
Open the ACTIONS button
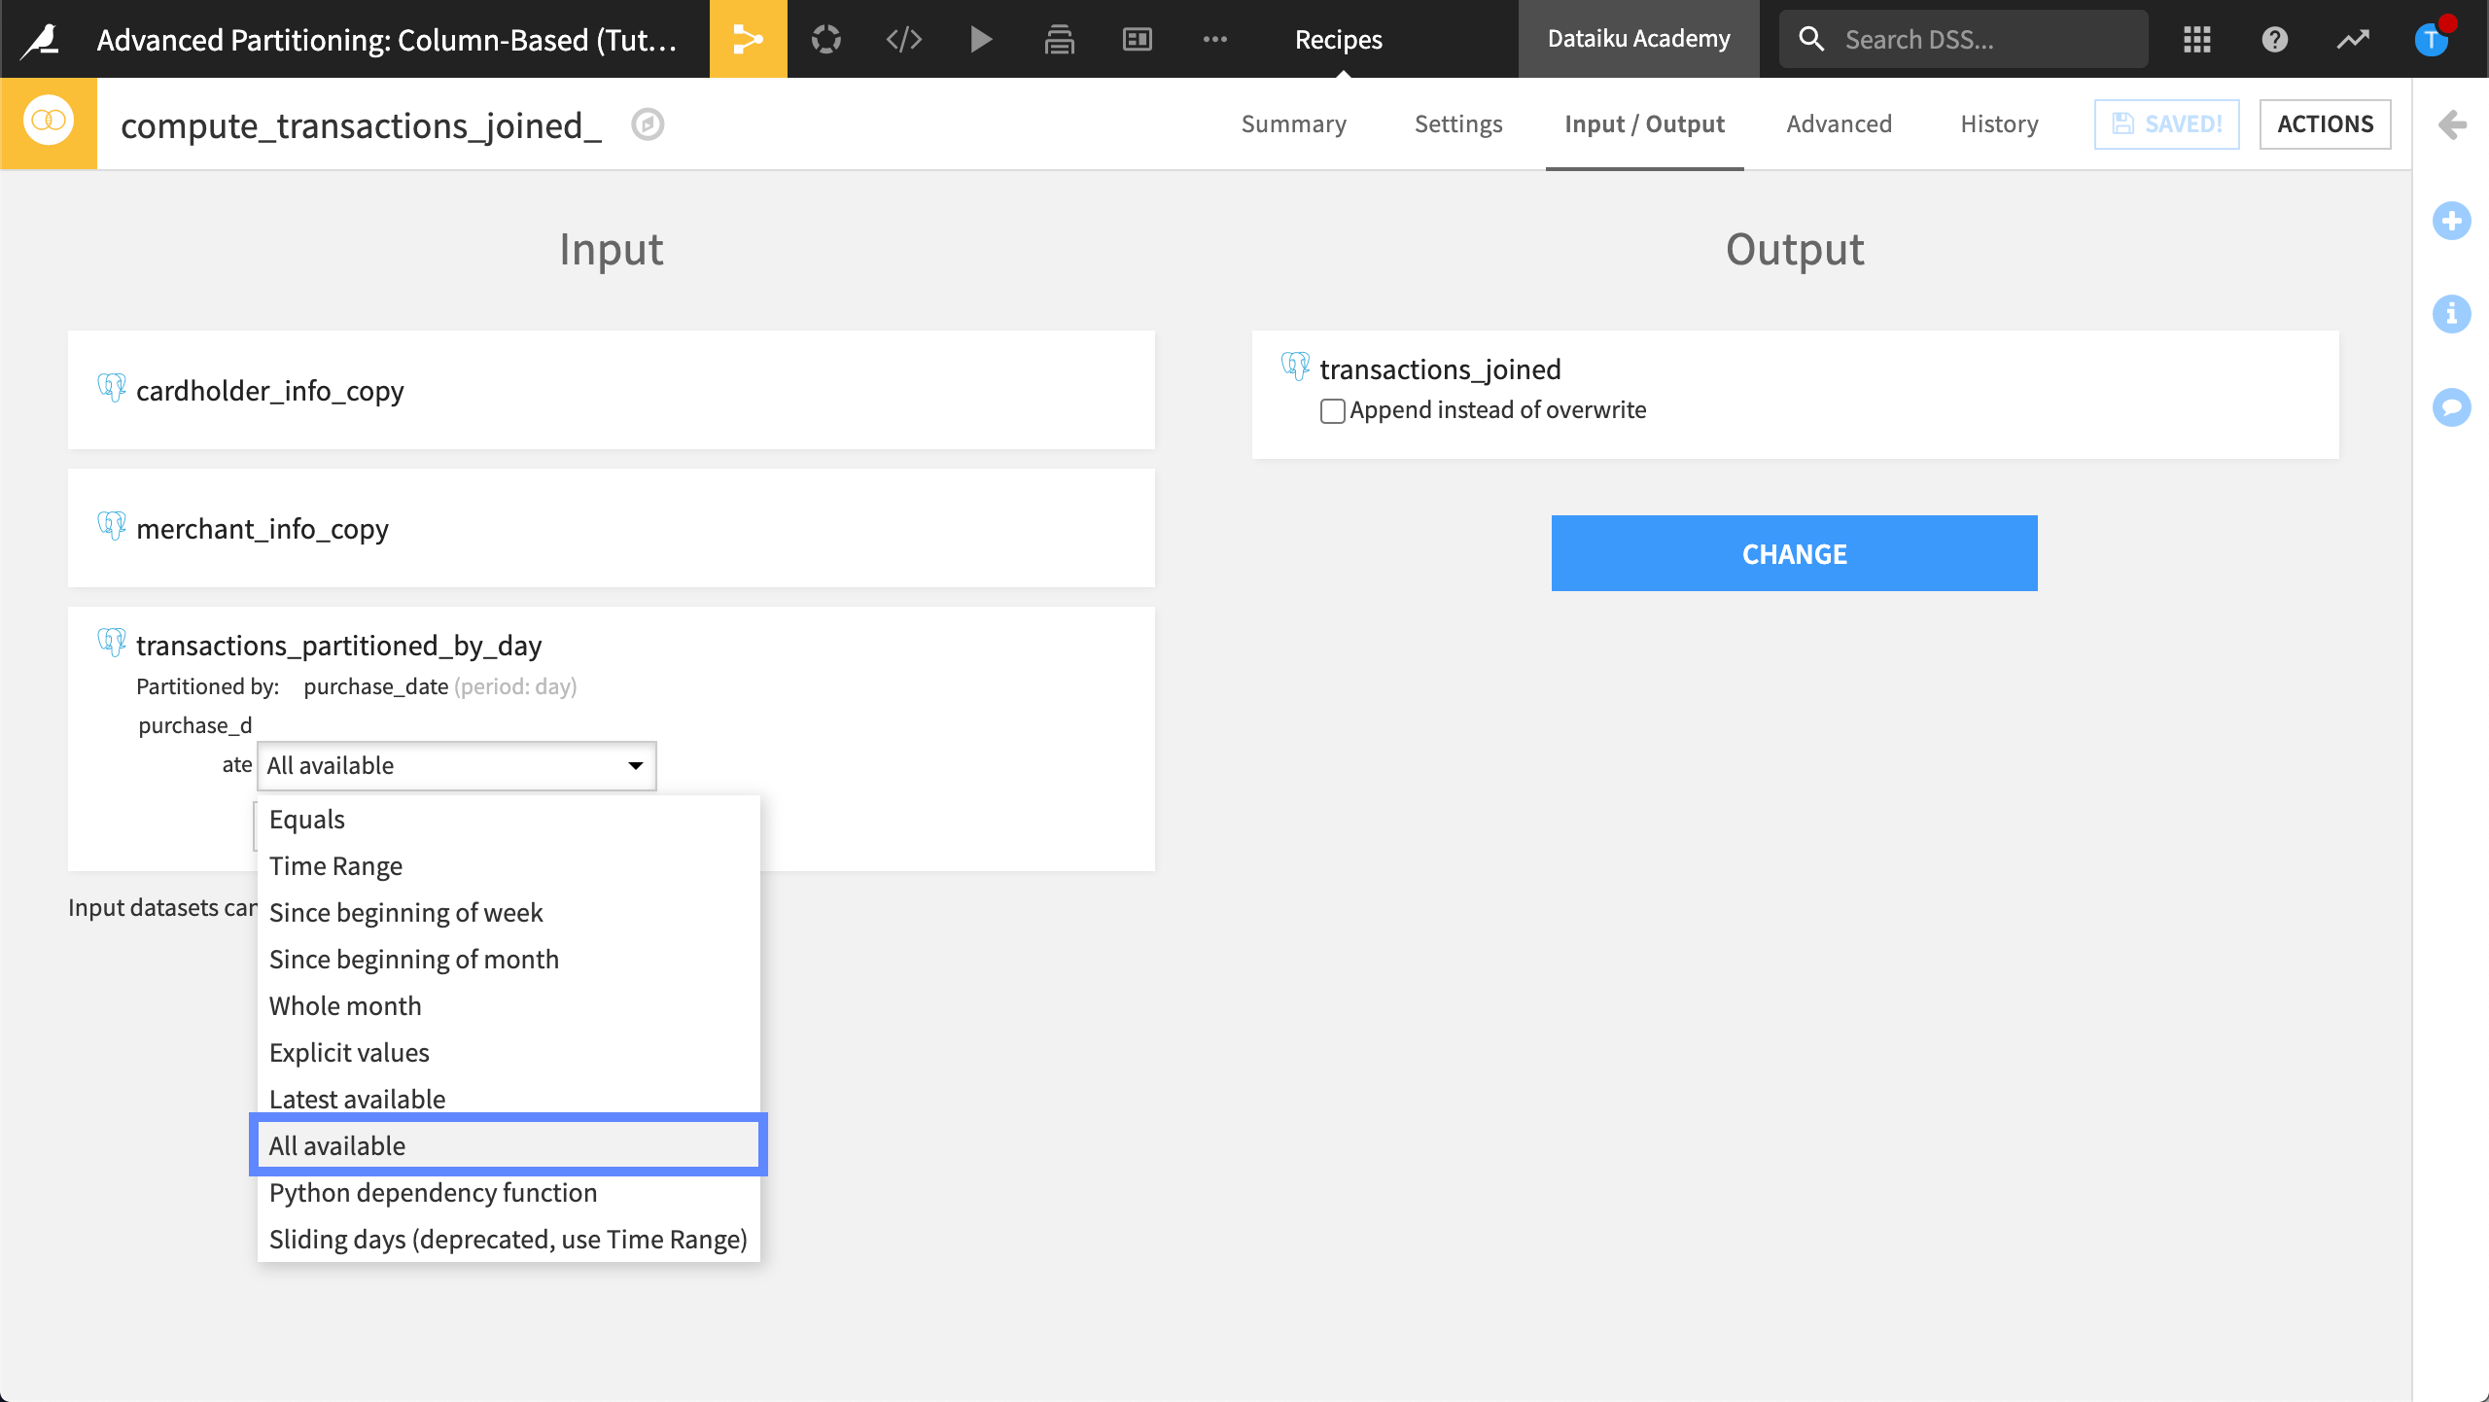tap(2324, 124)
